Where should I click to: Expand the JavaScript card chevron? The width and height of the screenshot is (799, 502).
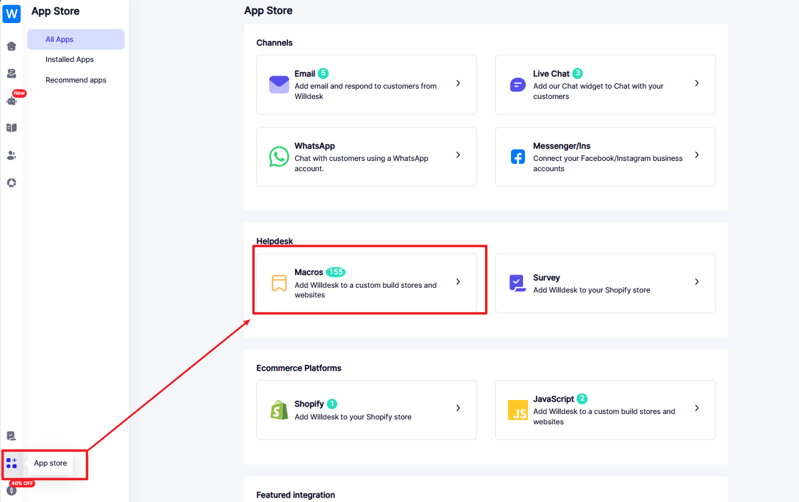click(x=697, y=408)
